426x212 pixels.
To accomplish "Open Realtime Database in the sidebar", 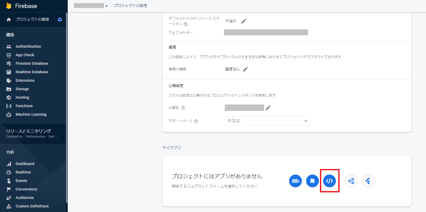I will pyautogui.click(x=32, y=72).
